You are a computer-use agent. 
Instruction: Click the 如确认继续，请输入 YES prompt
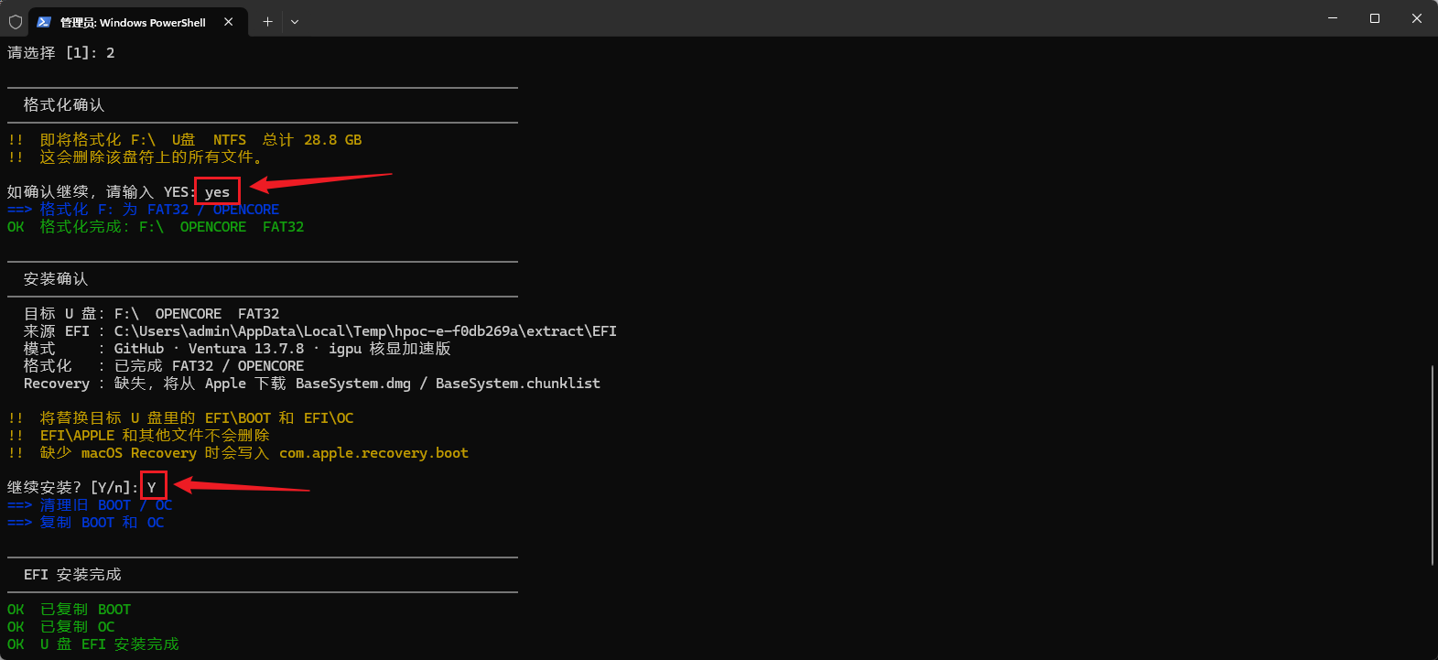tap(102, 192)
